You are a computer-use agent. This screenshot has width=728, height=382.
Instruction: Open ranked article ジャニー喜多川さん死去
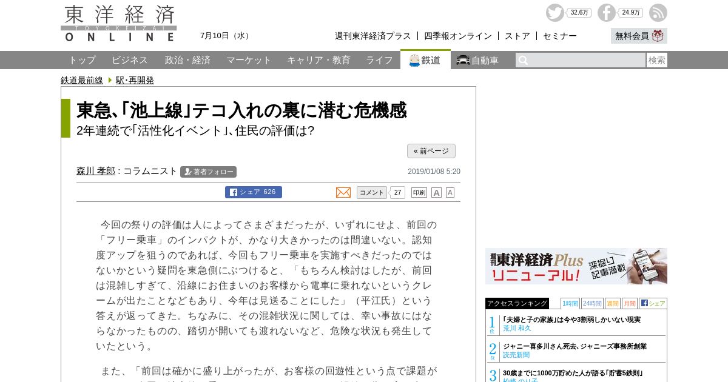pyautogui.click(x=575, y=346)
